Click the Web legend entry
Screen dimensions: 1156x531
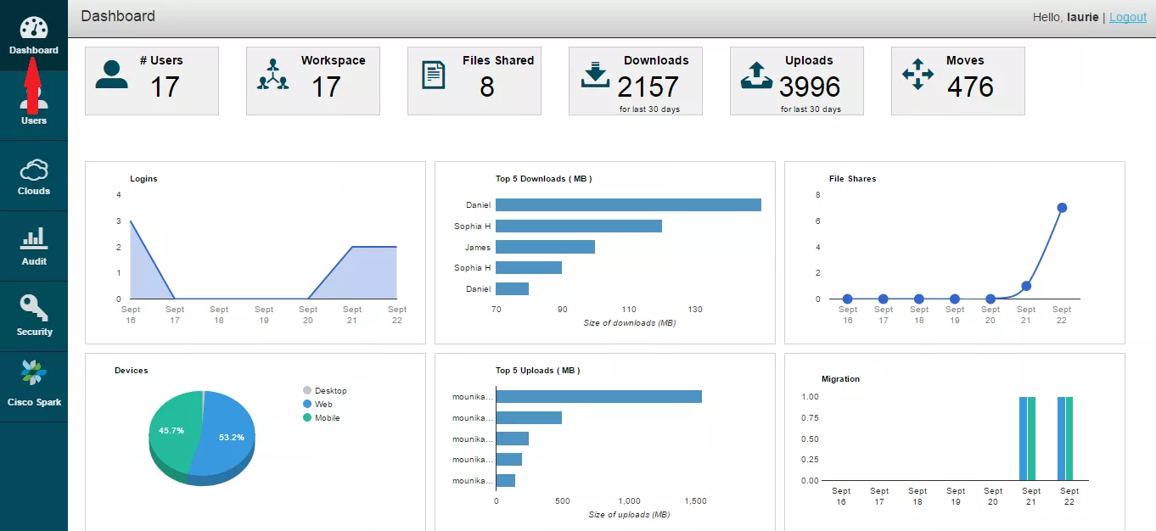(317, 404)
